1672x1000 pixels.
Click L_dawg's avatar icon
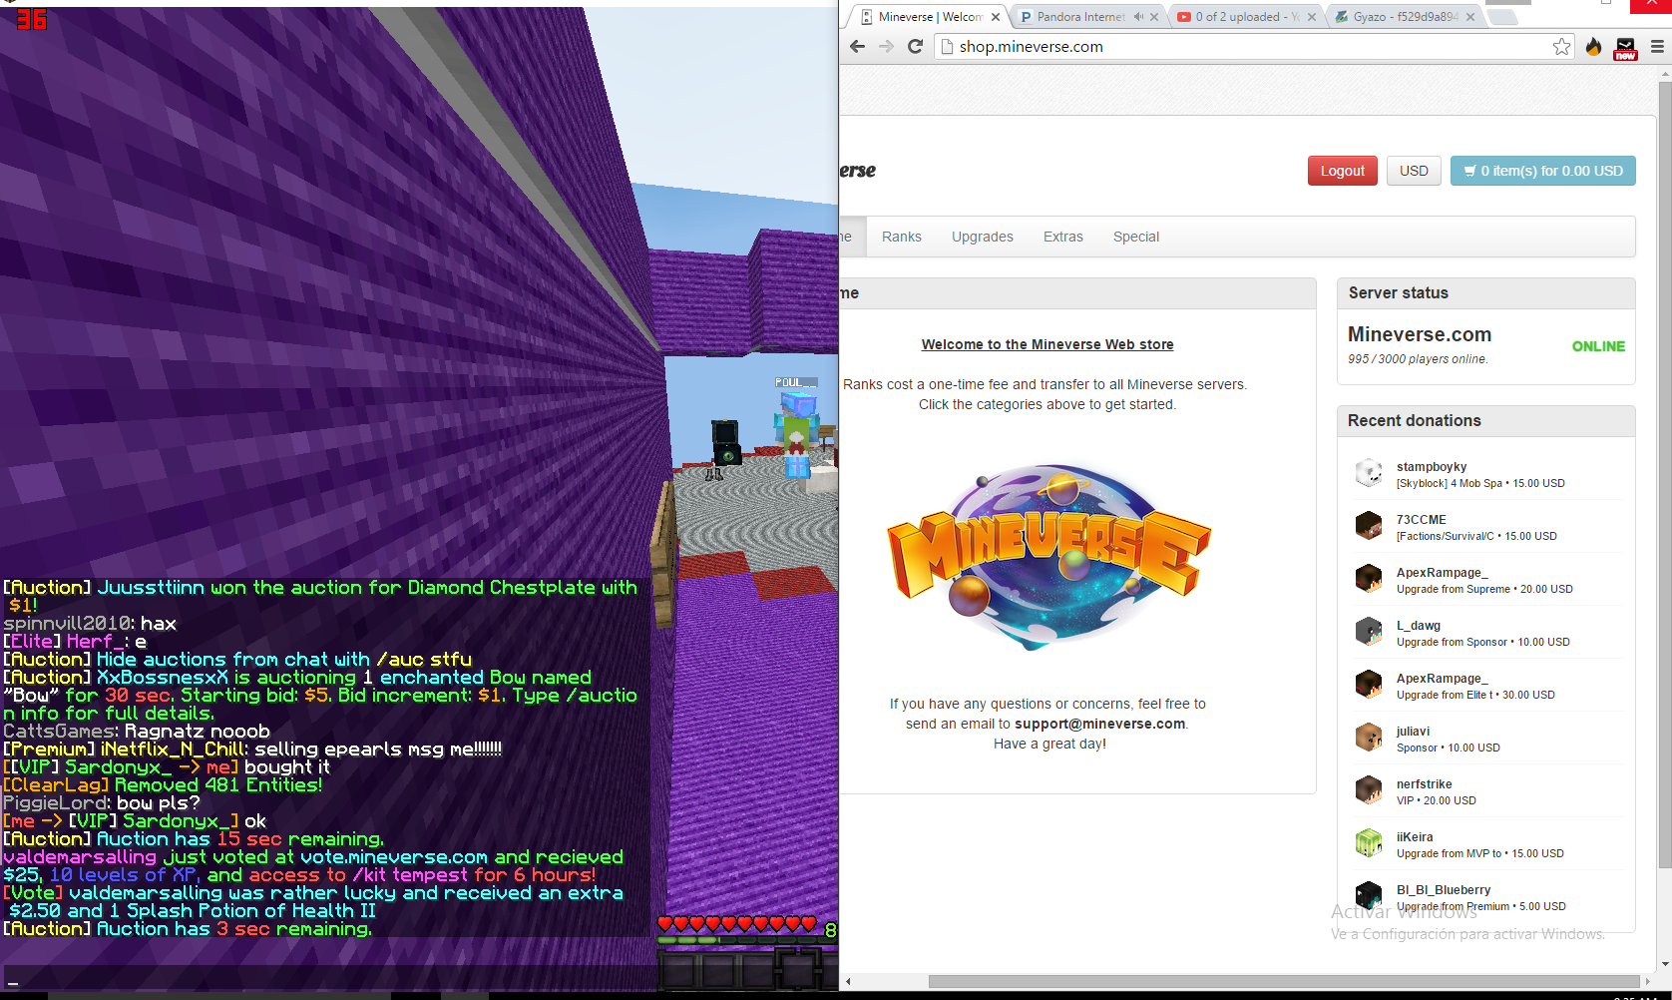tap(1369, 632)
